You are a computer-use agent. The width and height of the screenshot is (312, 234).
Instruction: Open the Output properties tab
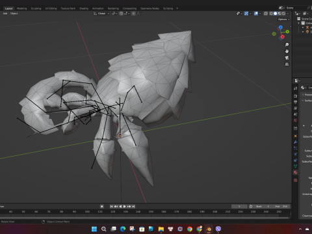[296, 102]
